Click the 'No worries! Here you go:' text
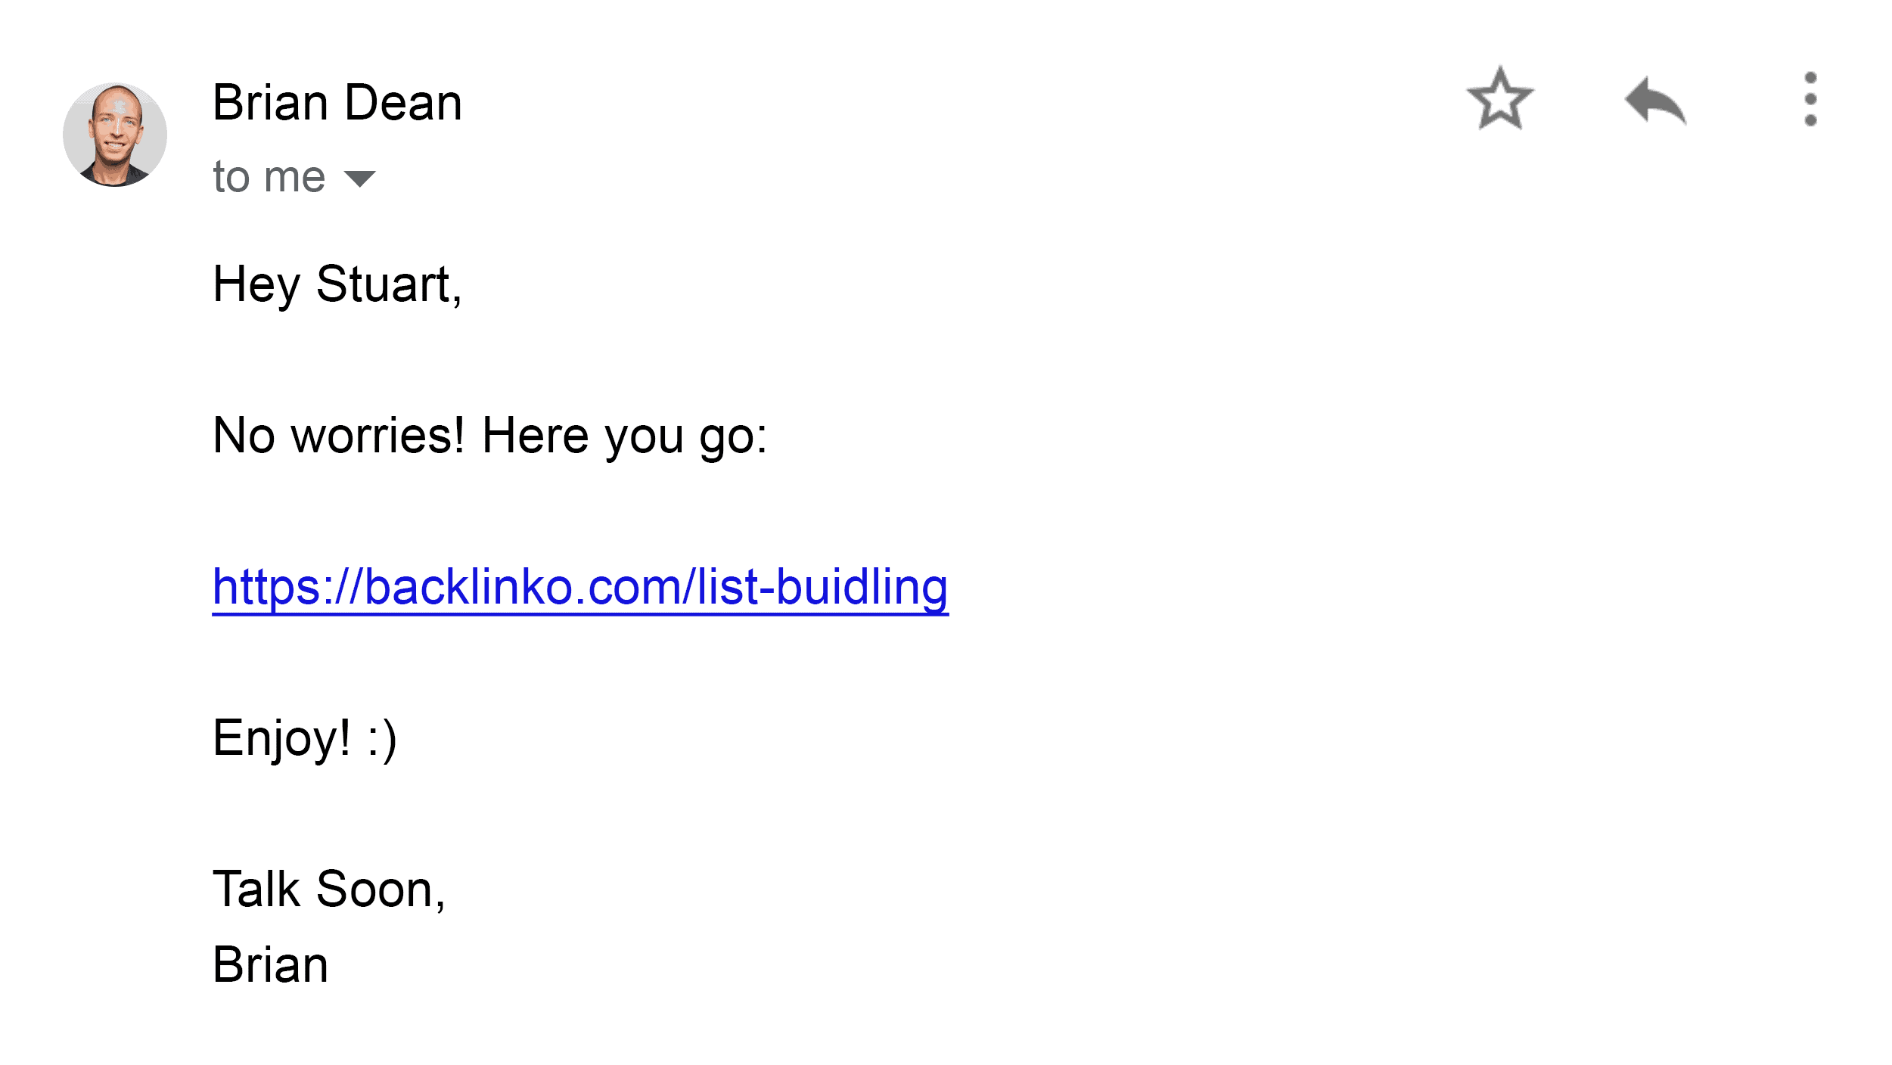1892x1065 pixels. point(490,436)
